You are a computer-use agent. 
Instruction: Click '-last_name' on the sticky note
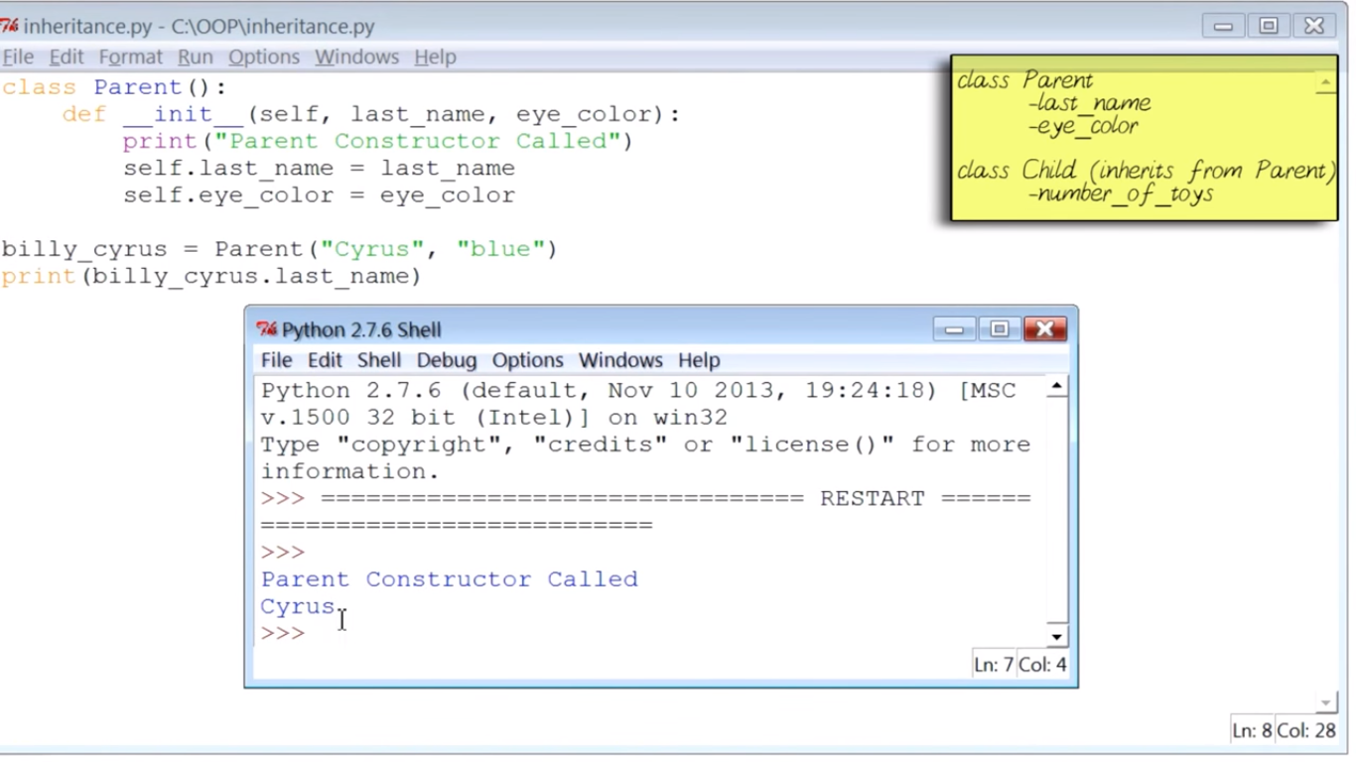(x=1089, y=103)
